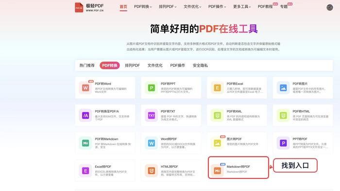
Task: Click the PDF转PPT green P icon
Action: coord(152,88)
